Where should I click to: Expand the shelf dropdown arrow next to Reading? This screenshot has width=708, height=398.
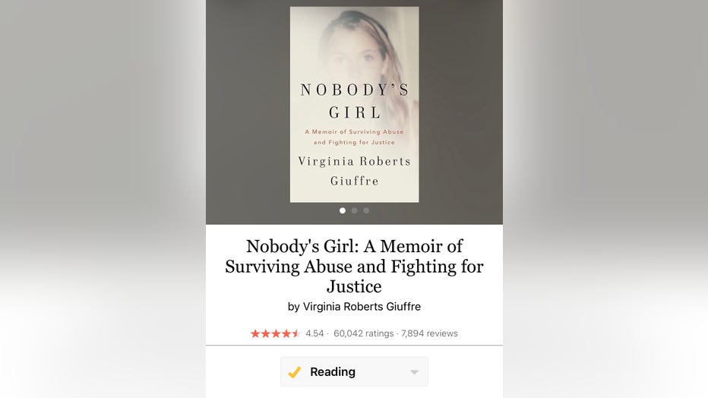415,372
